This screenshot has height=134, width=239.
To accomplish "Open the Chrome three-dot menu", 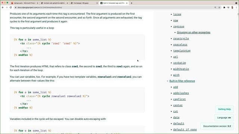I will [236, 7].
